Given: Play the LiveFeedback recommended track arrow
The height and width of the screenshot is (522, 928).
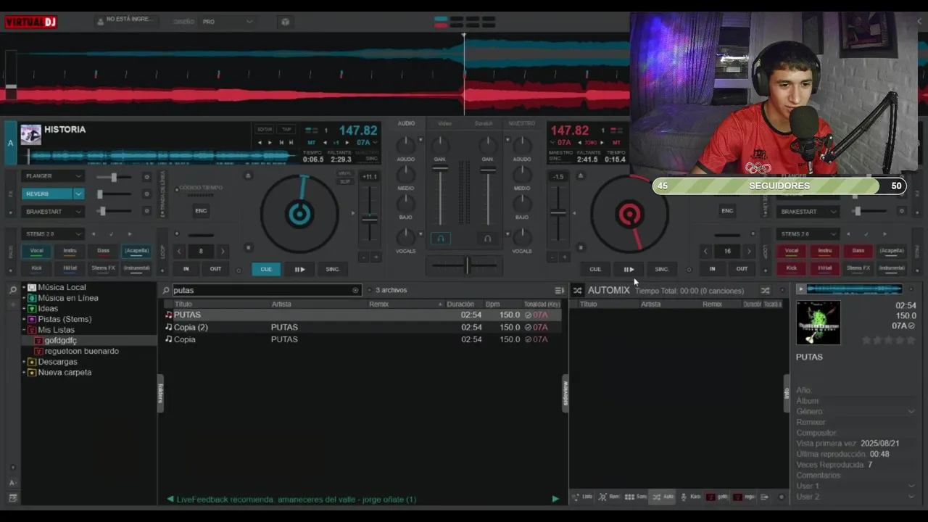Looking at the screenshot, I should (x=555, y=499).
